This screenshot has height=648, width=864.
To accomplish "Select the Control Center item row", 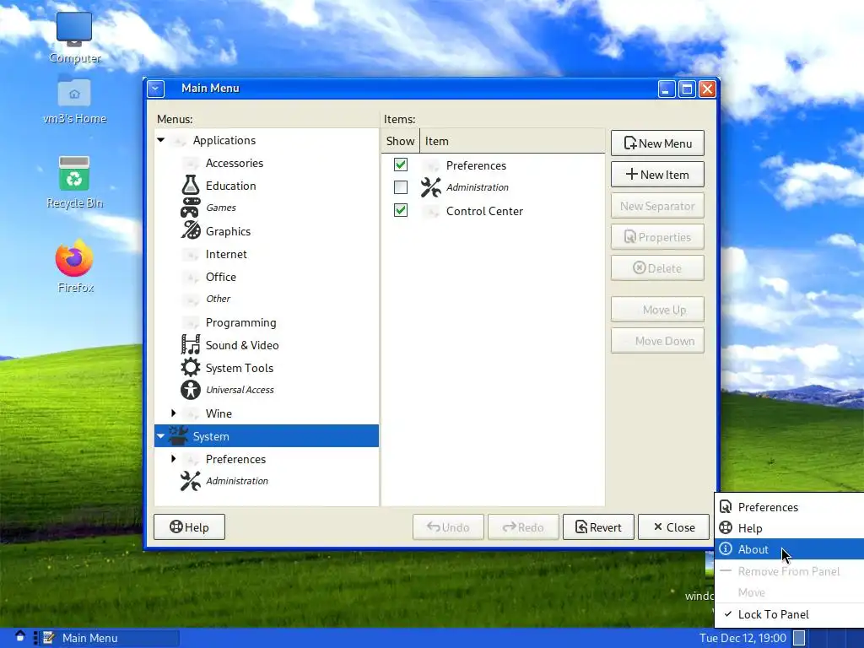I will click(493, 210).
